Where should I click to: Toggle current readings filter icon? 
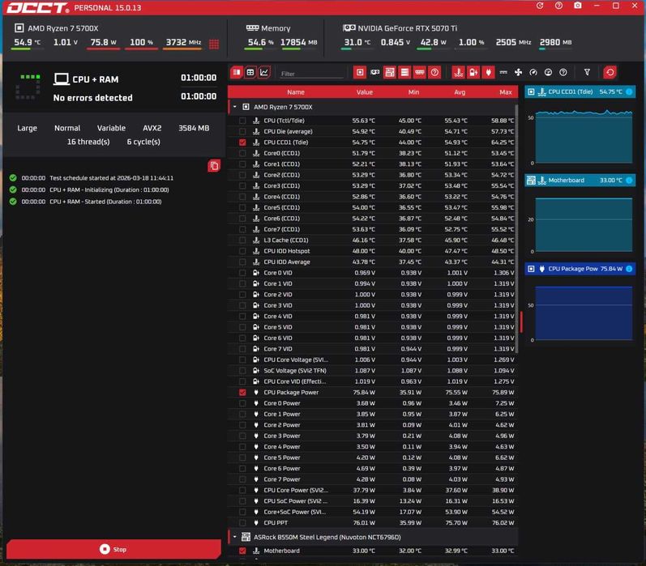(x=503, y=72)
